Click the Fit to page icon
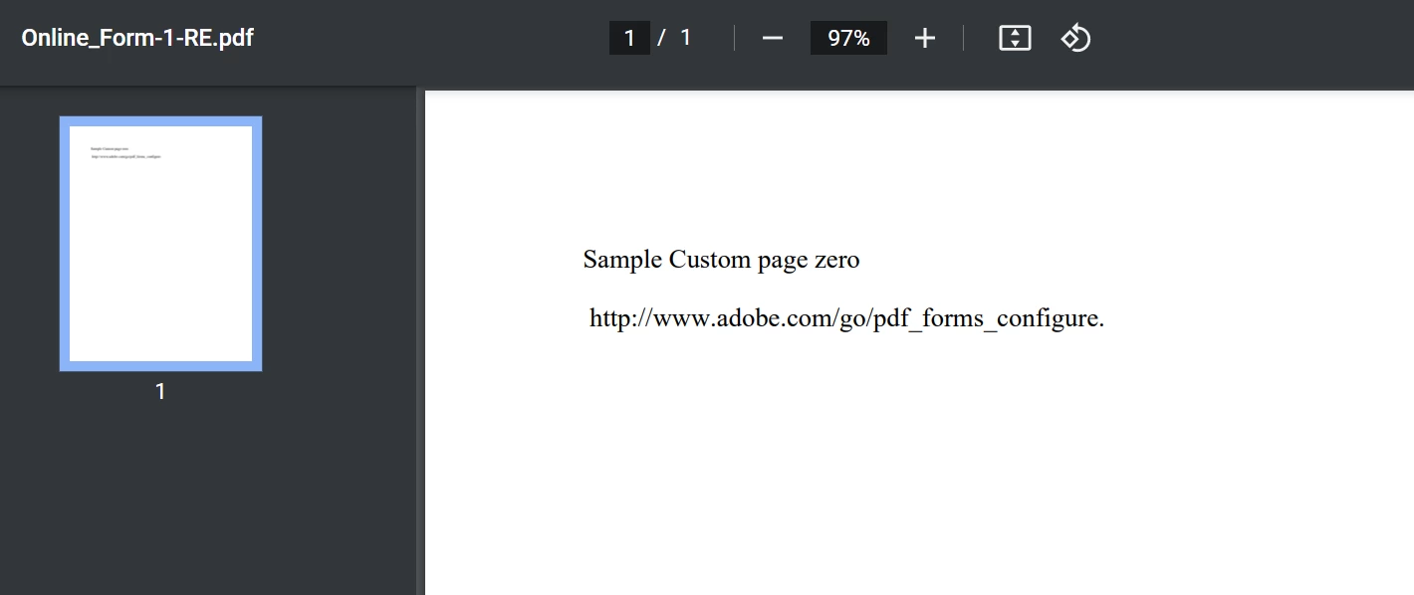Screen dimensions: 1414x595 (x=1015, y=38)
